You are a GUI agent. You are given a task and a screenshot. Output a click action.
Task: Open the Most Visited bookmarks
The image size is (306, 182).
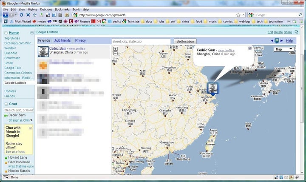(20, 21)
